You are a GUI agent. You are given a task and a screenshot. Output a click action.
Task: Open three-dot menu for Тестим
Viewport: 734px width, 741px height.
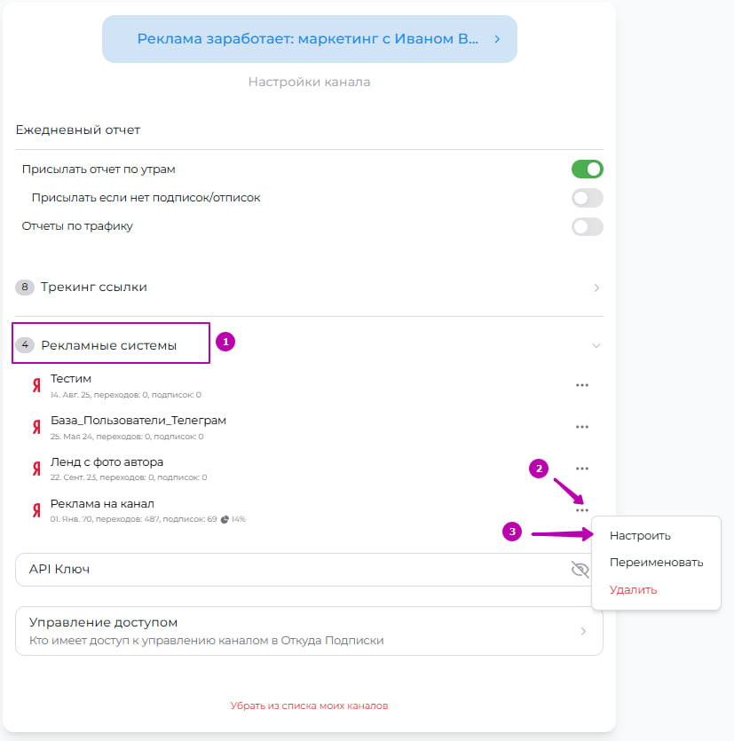coord(582,385)
